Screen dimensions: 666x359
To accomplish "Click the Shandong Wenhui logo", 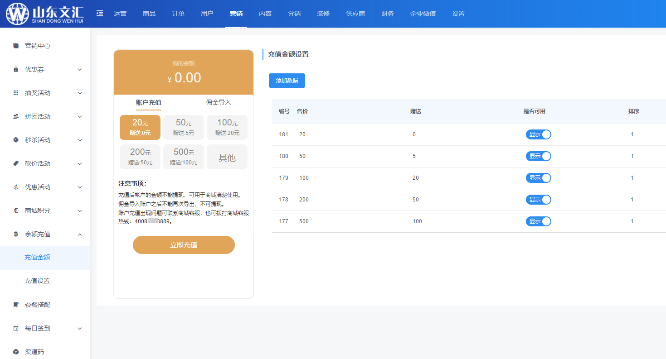I will coord(45,14).
